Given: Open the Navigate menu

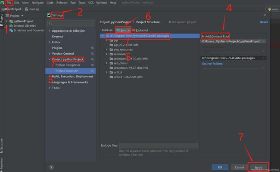Looking at the screenshot, I should pyautogui.click(x=37, y=3).
